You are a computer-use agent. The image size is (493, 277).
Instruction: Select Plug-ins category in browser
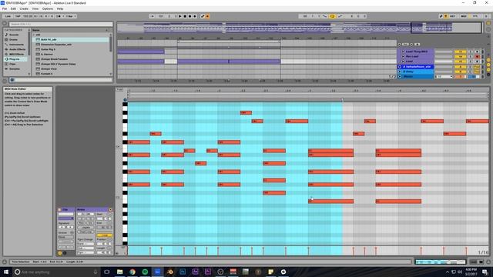pos(15,59)
